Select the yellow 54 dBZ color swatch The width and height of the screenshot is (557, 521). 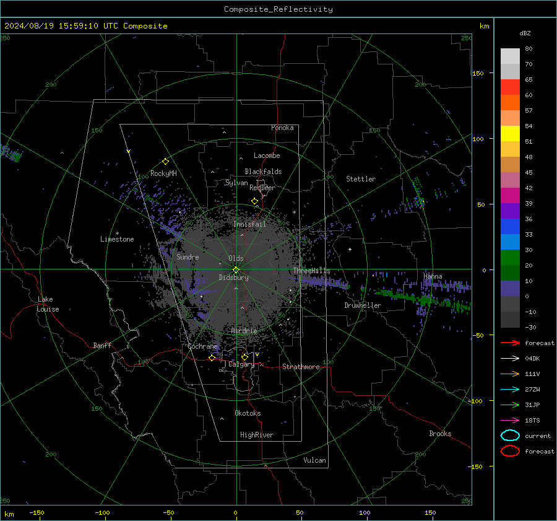(510, 133)
